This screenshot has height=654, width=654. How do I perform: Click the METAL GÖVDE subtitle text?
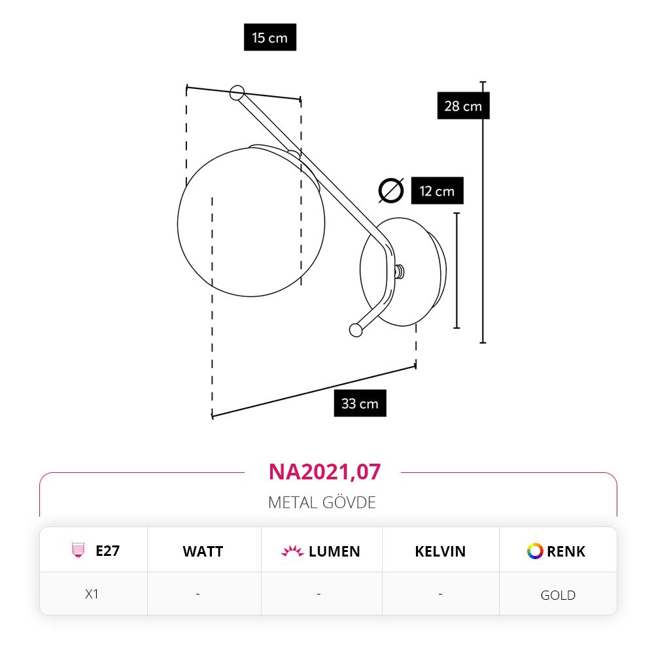coord(322,502)
